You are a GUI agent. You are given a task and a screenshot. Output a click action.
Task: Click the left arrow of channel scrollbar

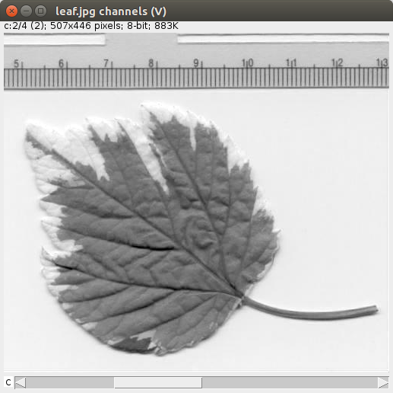(21, 382)
